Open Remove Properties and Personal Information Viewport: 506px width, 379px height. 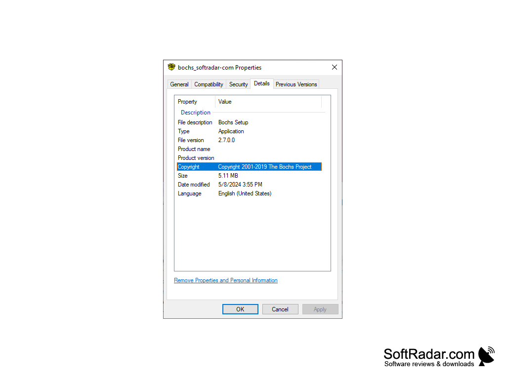225,280
